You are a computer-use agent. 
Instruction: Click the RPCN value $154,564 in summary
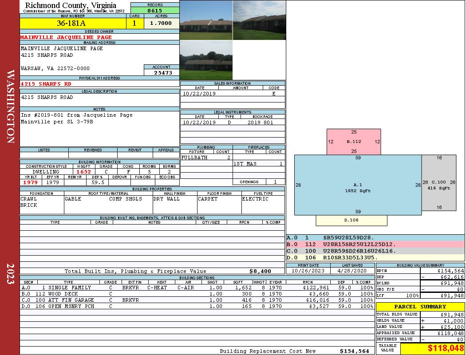(450, 271)
